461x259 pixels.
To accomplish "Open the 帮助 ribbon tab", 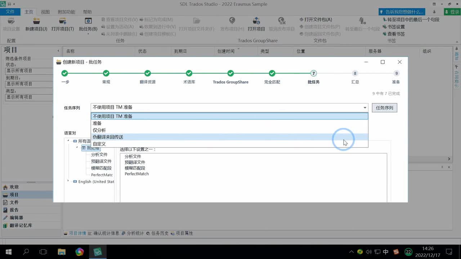I will click(87, 12).
